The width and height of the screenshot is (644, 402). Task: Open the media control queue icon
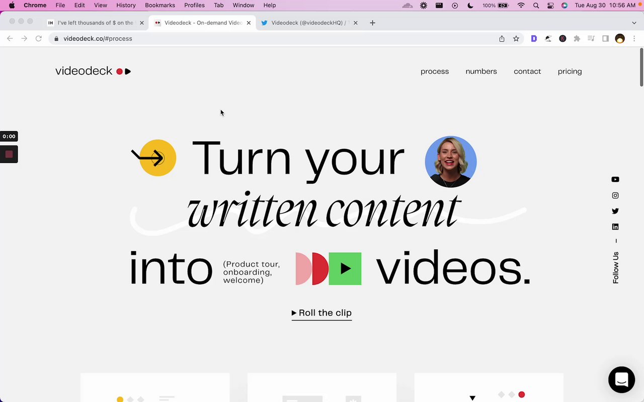click(x=591, y=39)
